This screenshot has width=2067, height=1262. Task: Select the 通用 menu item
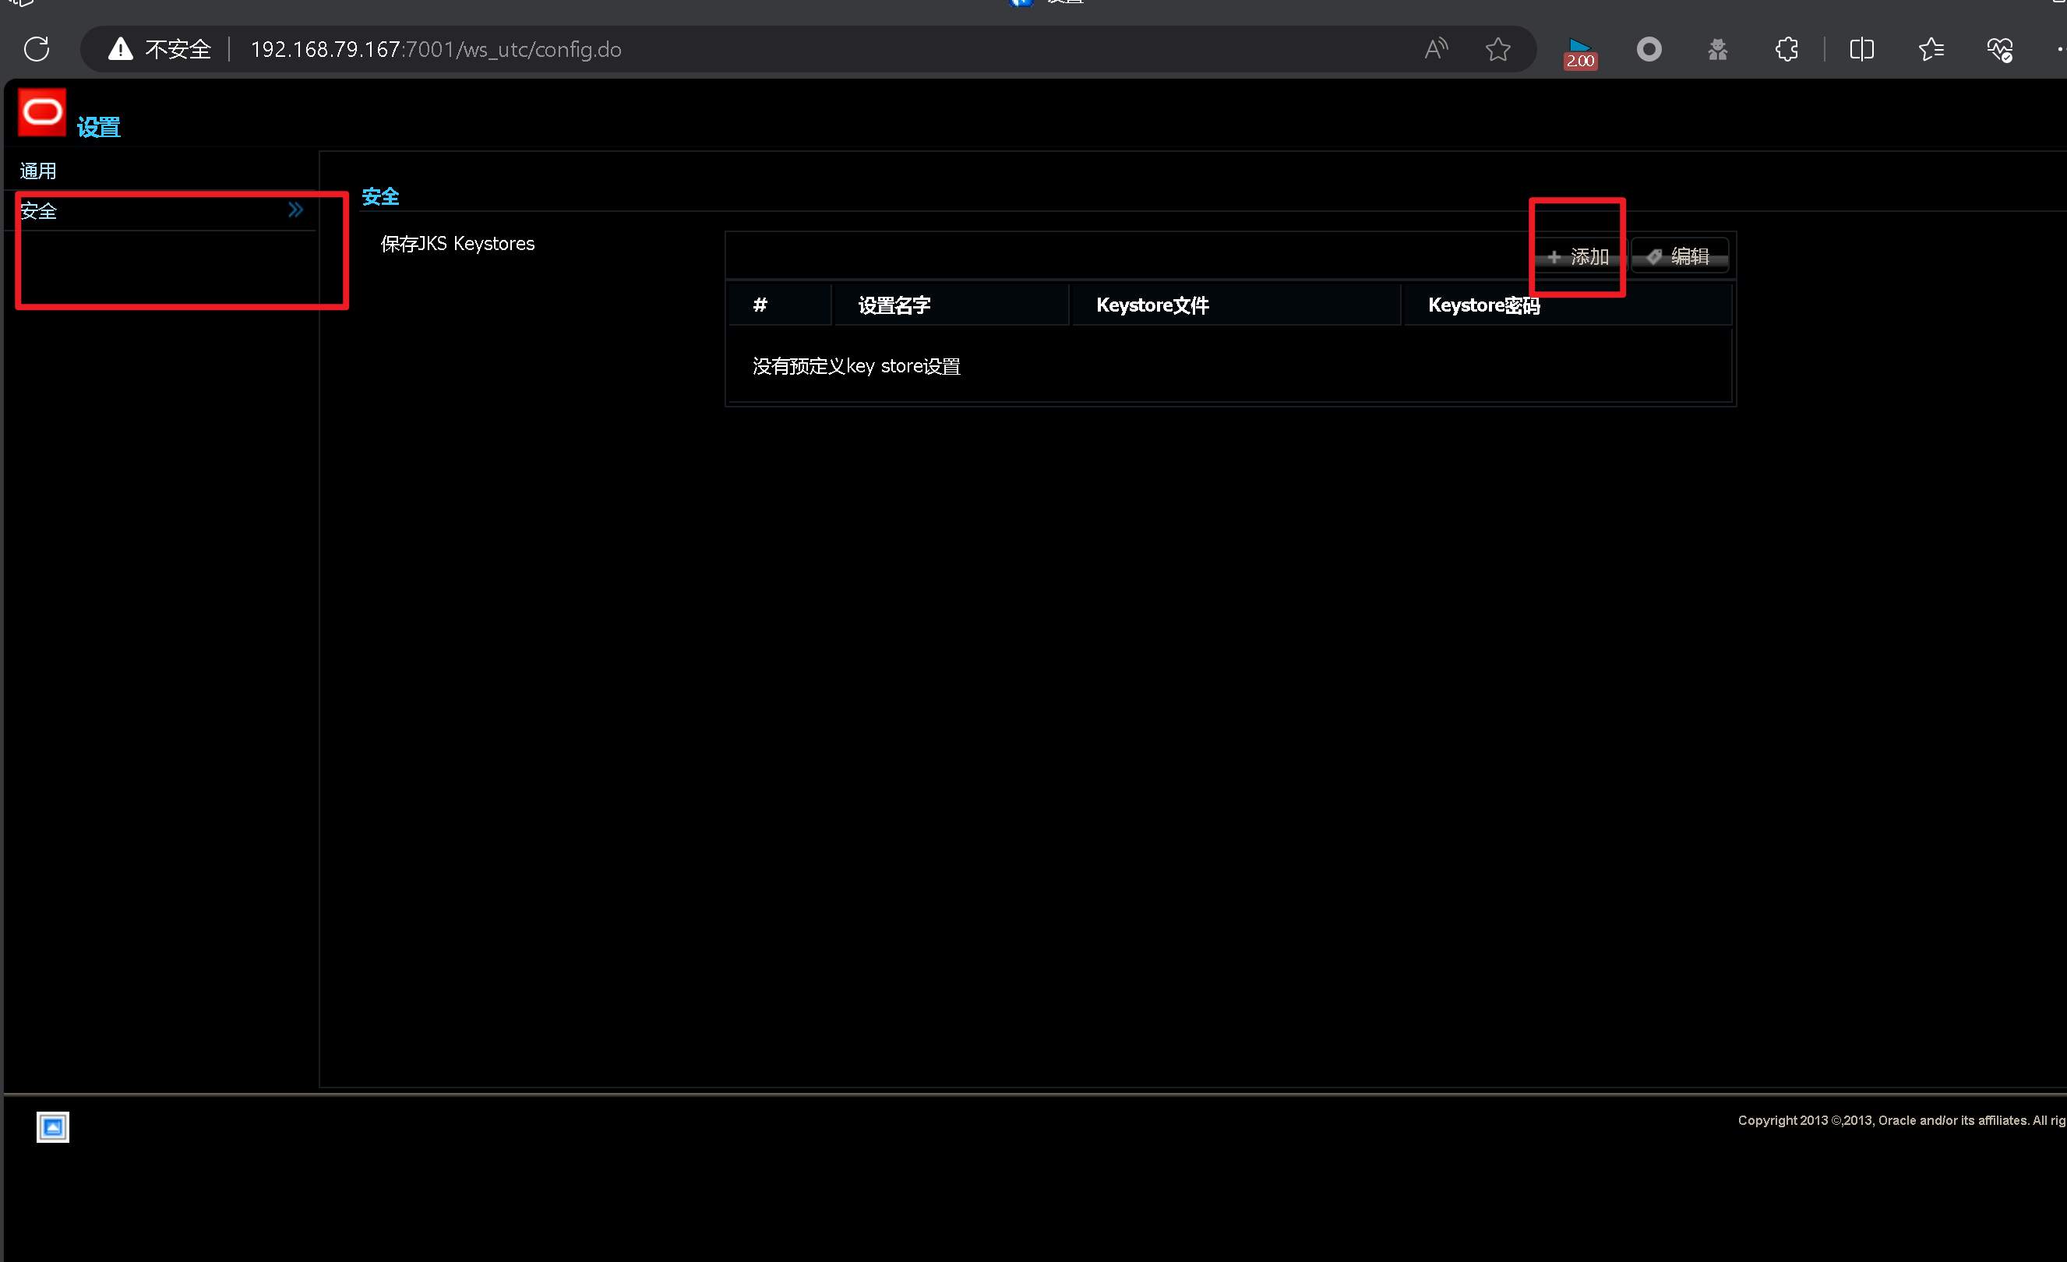coord(37,171)
